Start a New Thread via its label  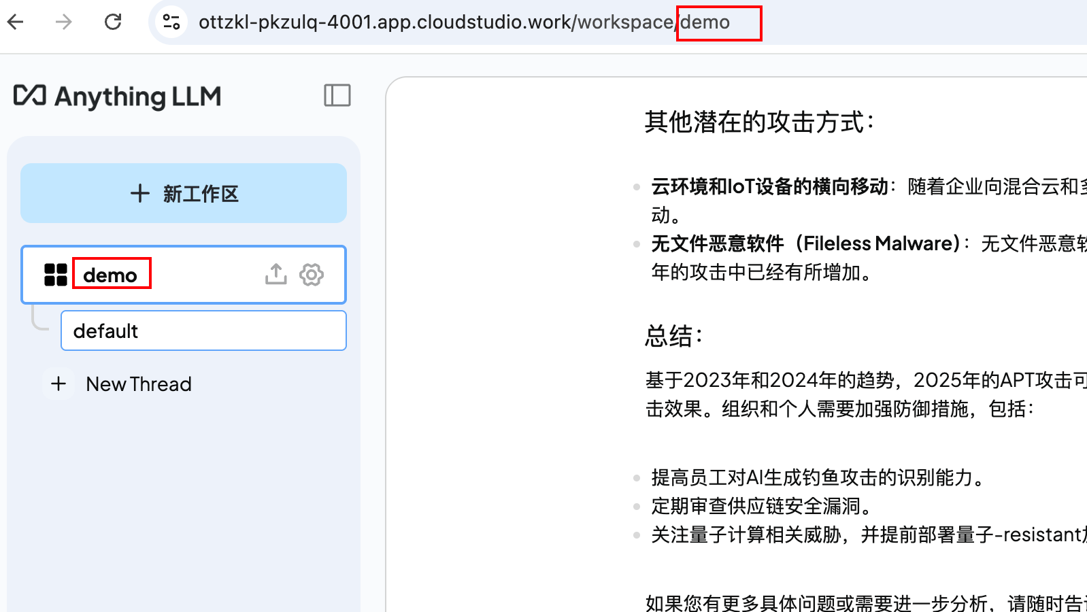coord(139,384)
